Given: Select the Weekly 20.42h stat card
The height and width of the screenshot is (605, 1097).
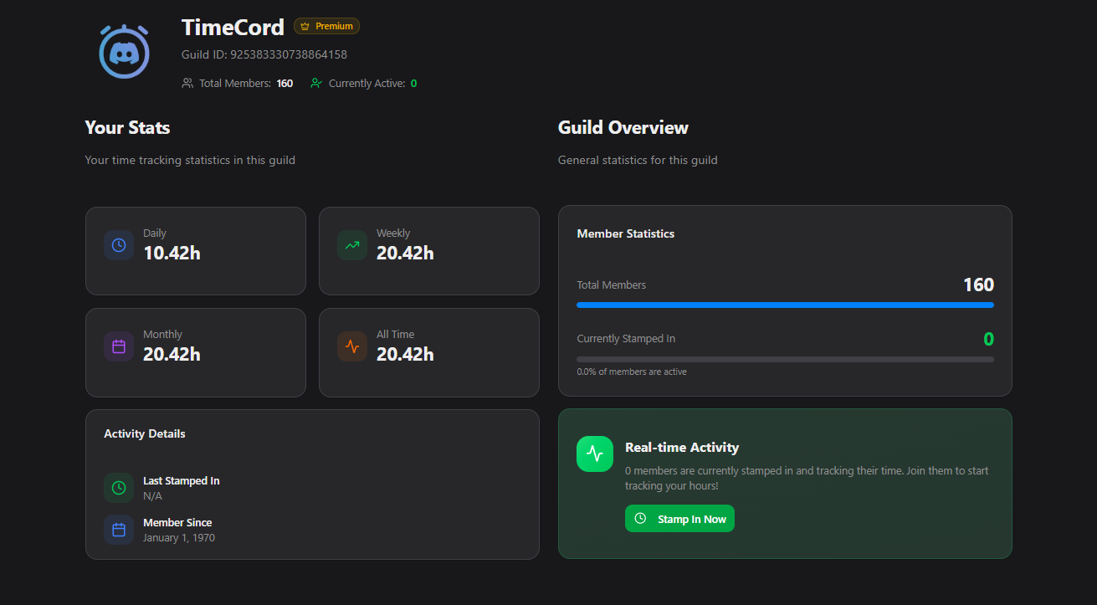Looking at the screenshot, I should (x=428, y=251).
